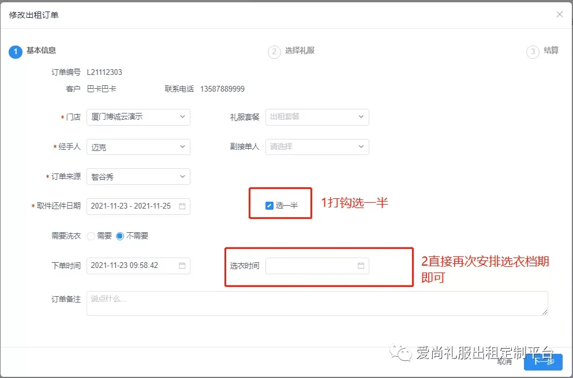
Task: Click the 取消 button
Action: pos(505,362)
